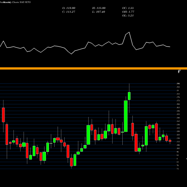
Task: Click the 146 price axis label
Action: (x=178, y=118)
